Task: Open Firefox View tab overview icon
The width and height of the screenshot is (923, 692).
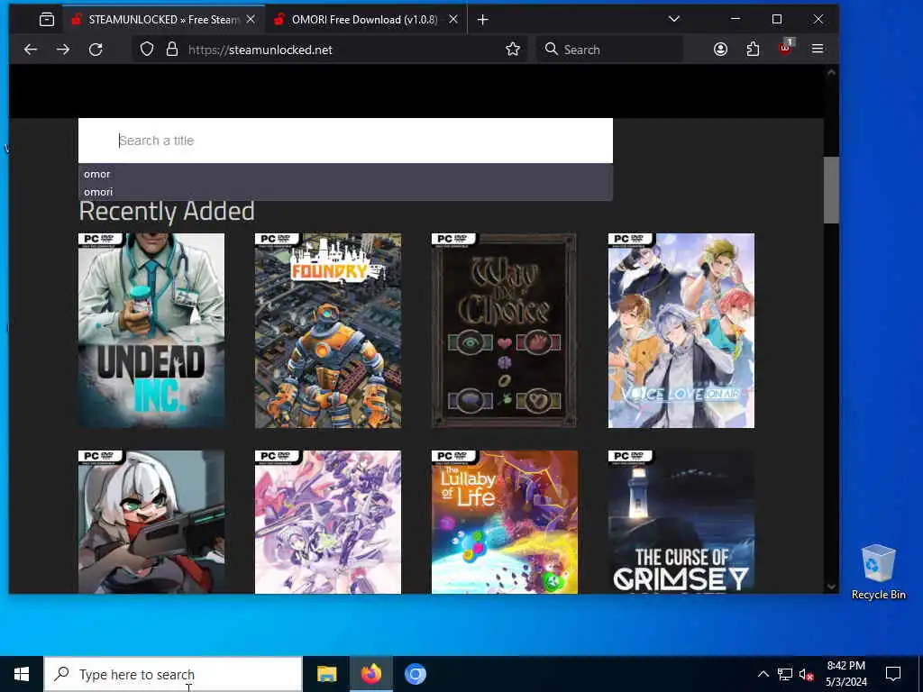Action: coord(47,20)
